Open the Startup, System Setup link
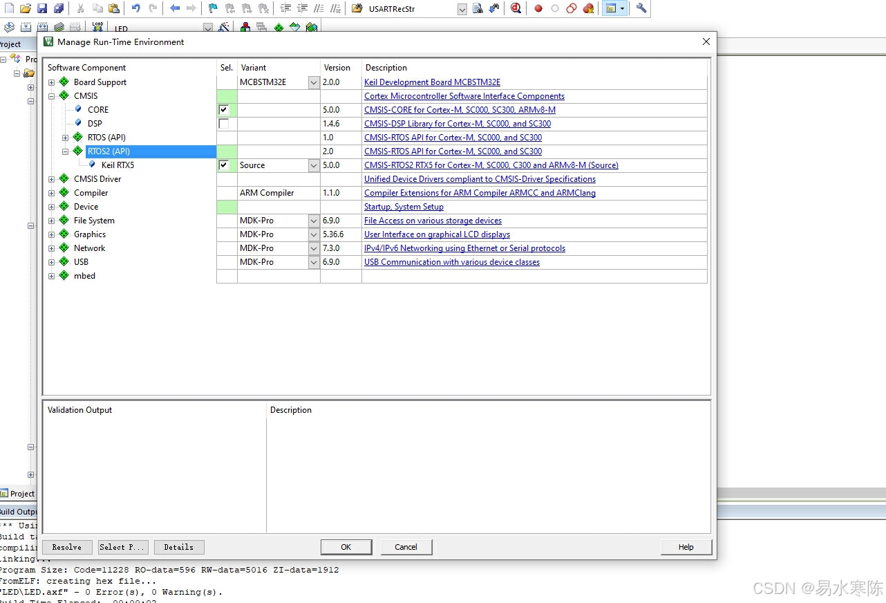 pos(404,207)
